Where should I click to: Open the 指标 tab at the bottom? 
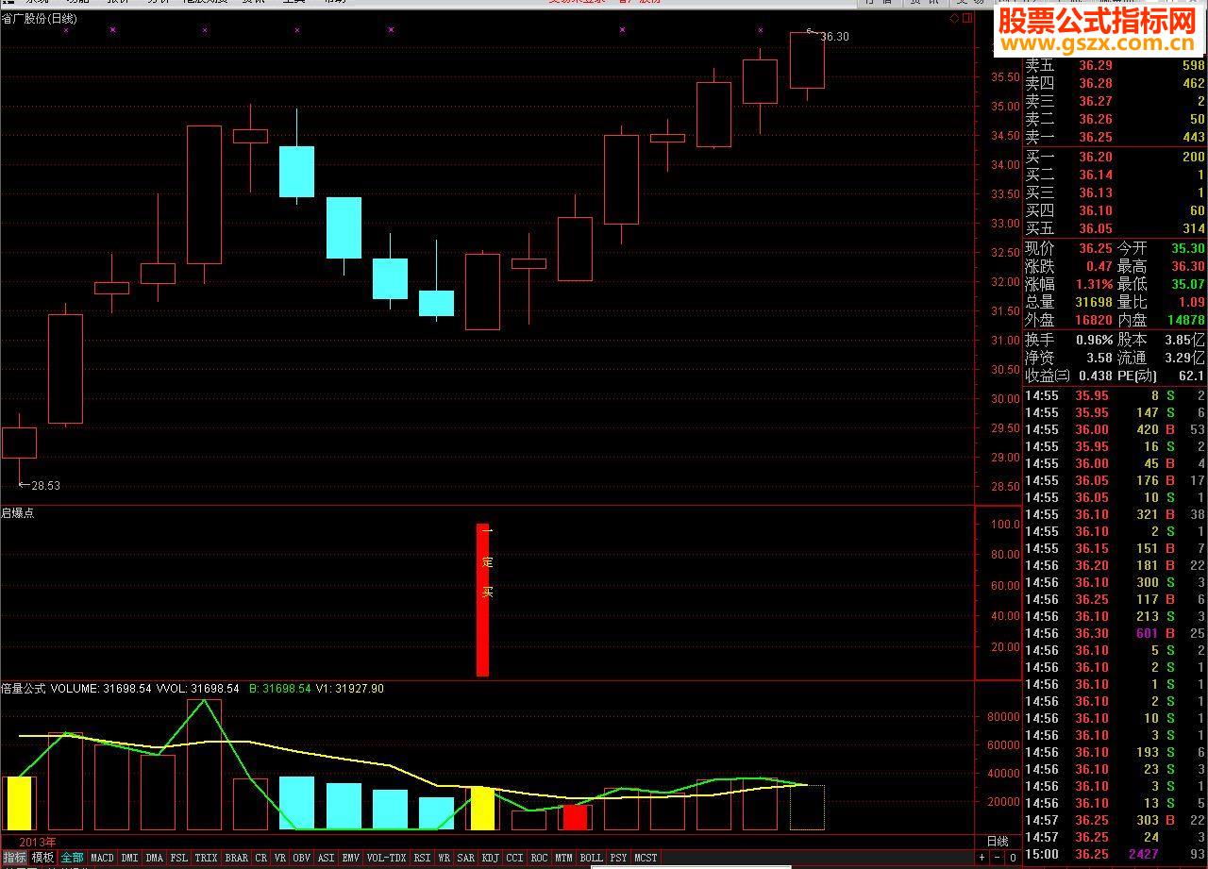14,858
